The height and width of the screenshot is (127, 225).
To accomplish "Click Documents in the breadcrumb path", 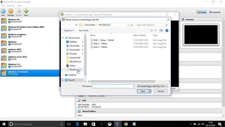I will tap(90, 25).
